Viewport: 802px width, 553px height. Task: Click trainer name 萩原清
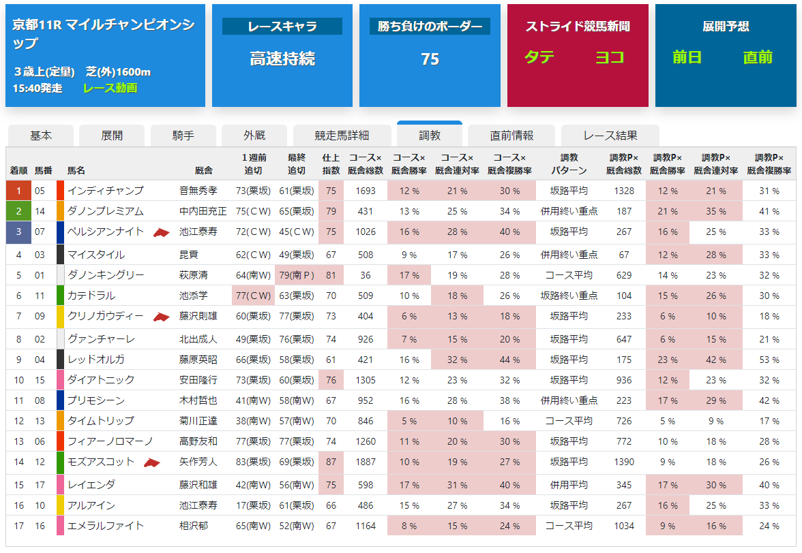pos(194,274)
